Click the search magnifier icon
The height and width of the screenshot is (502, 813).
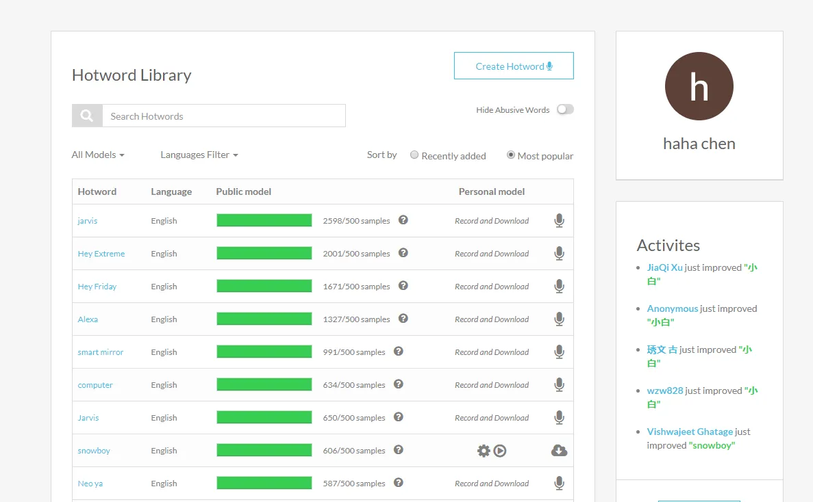pyautogui.click(x=87, y=116)
